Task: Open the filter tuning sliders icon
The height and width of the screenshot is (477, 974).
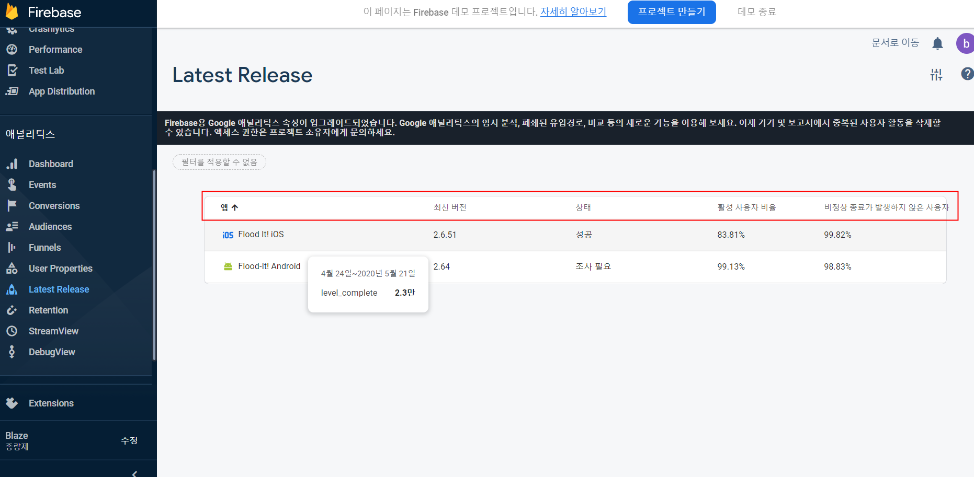Action: pyautogui.click(x=936, y=75)
